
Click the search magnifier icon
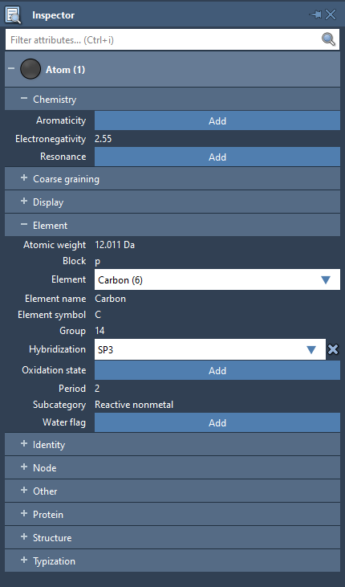[328, 39]
